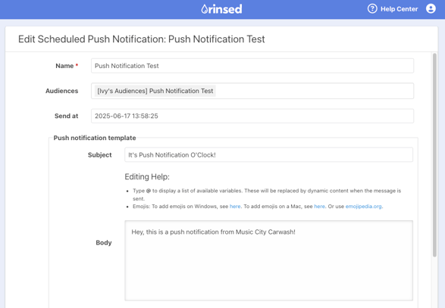Click empty area of Audiences selector
The image size is (445, 308).
(x=314, y=91)
